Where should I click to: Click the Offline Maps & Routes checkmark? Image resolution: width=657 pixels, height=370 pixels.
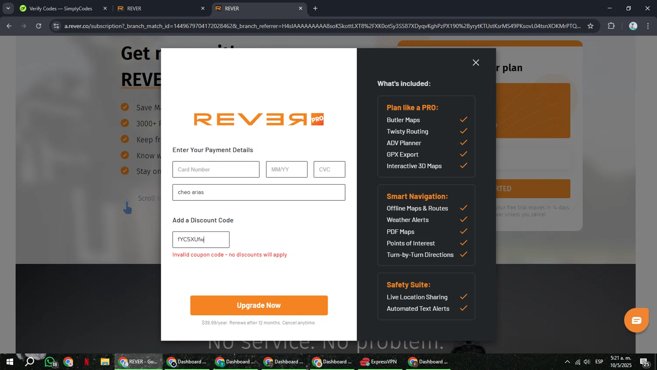463,208
